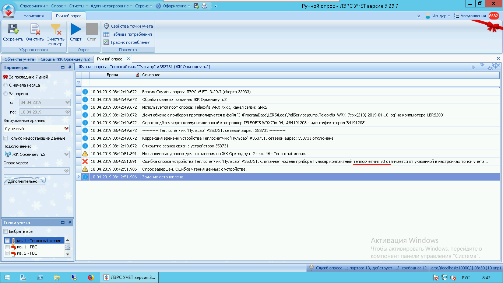Minimize the Параметры panel

63,67
